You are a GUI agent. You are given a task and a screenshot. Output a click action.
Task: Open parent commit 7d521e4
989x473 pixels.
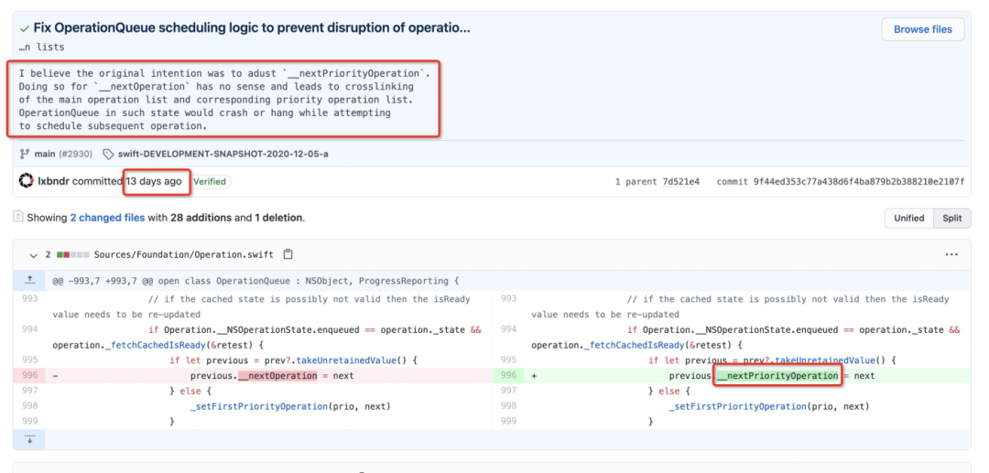681,182
